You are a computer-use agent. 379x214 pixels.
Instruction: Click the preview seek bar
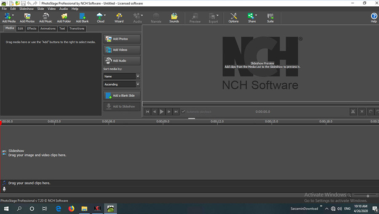(261, 104)
